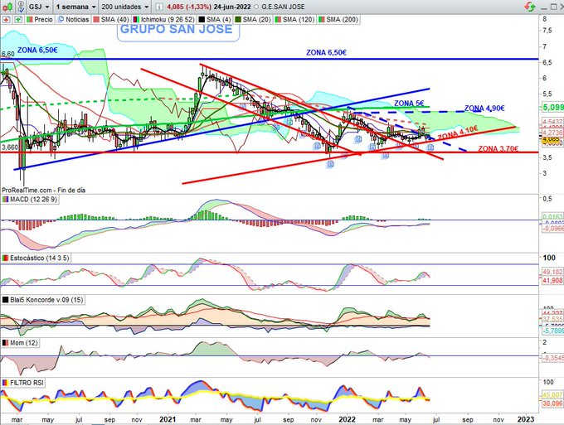Click the 24-jun-2022 date text
This screenshot has height=425, width=564.
[232, 7]
